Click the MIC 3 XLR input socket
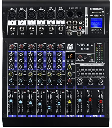The image size is (112, 128). pyautogui.click(x=32, y=14)
